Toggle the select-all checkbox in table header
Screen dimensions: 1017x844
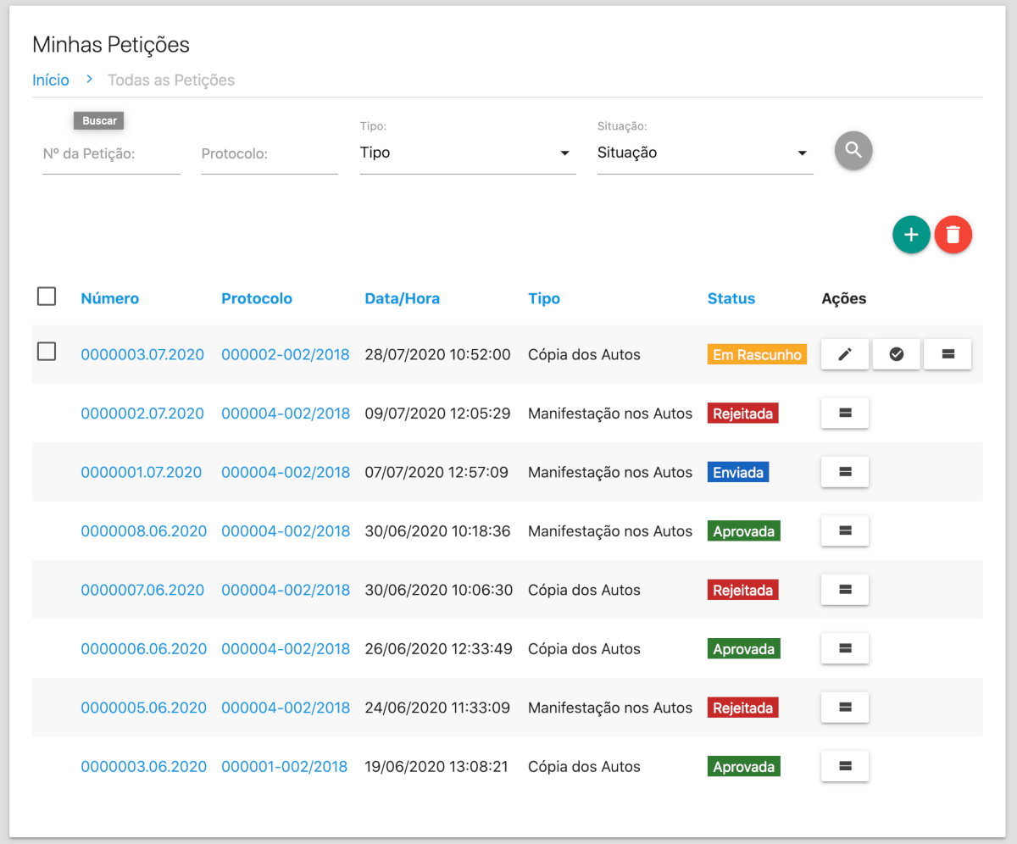pos(47,297)
